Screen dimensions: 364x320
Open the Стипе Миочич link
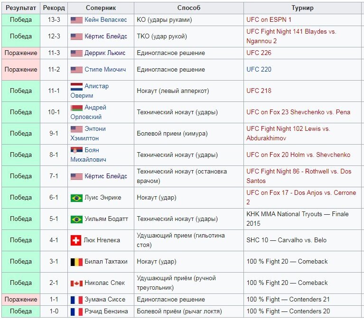tap(105, 69)
